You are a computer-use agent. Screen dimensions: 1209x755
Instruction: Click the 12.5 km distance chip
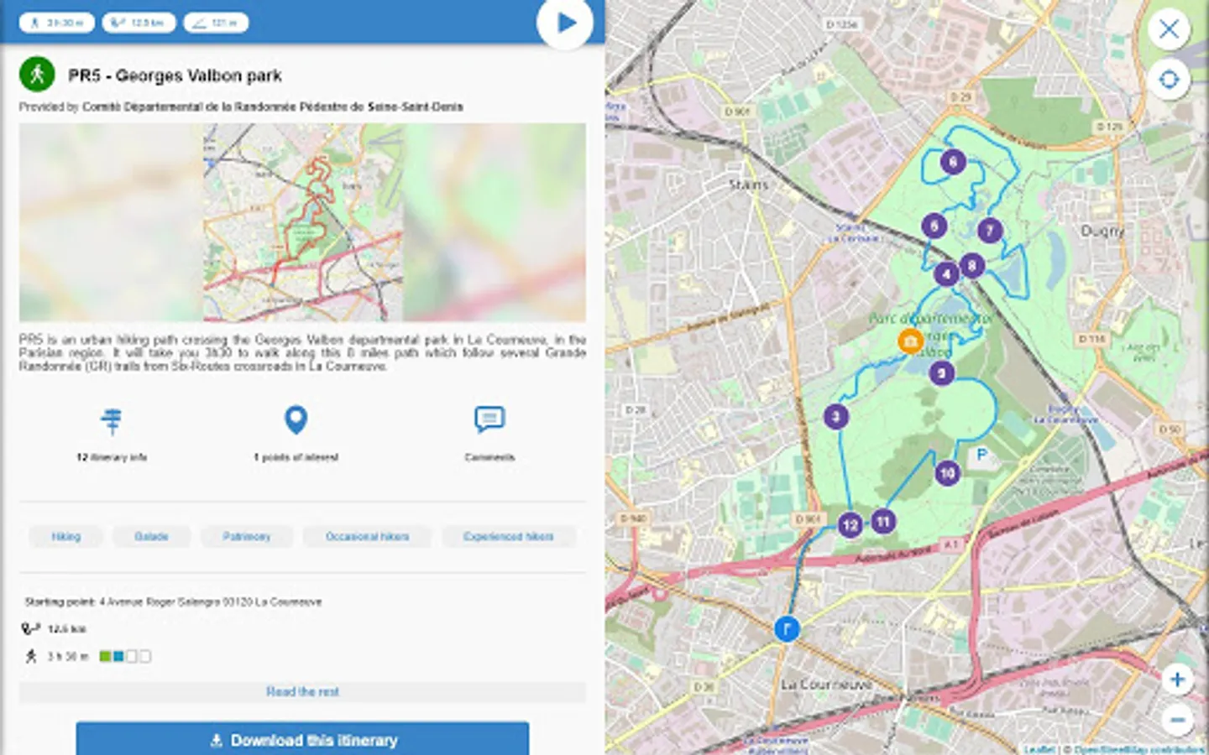click(139, 23)
